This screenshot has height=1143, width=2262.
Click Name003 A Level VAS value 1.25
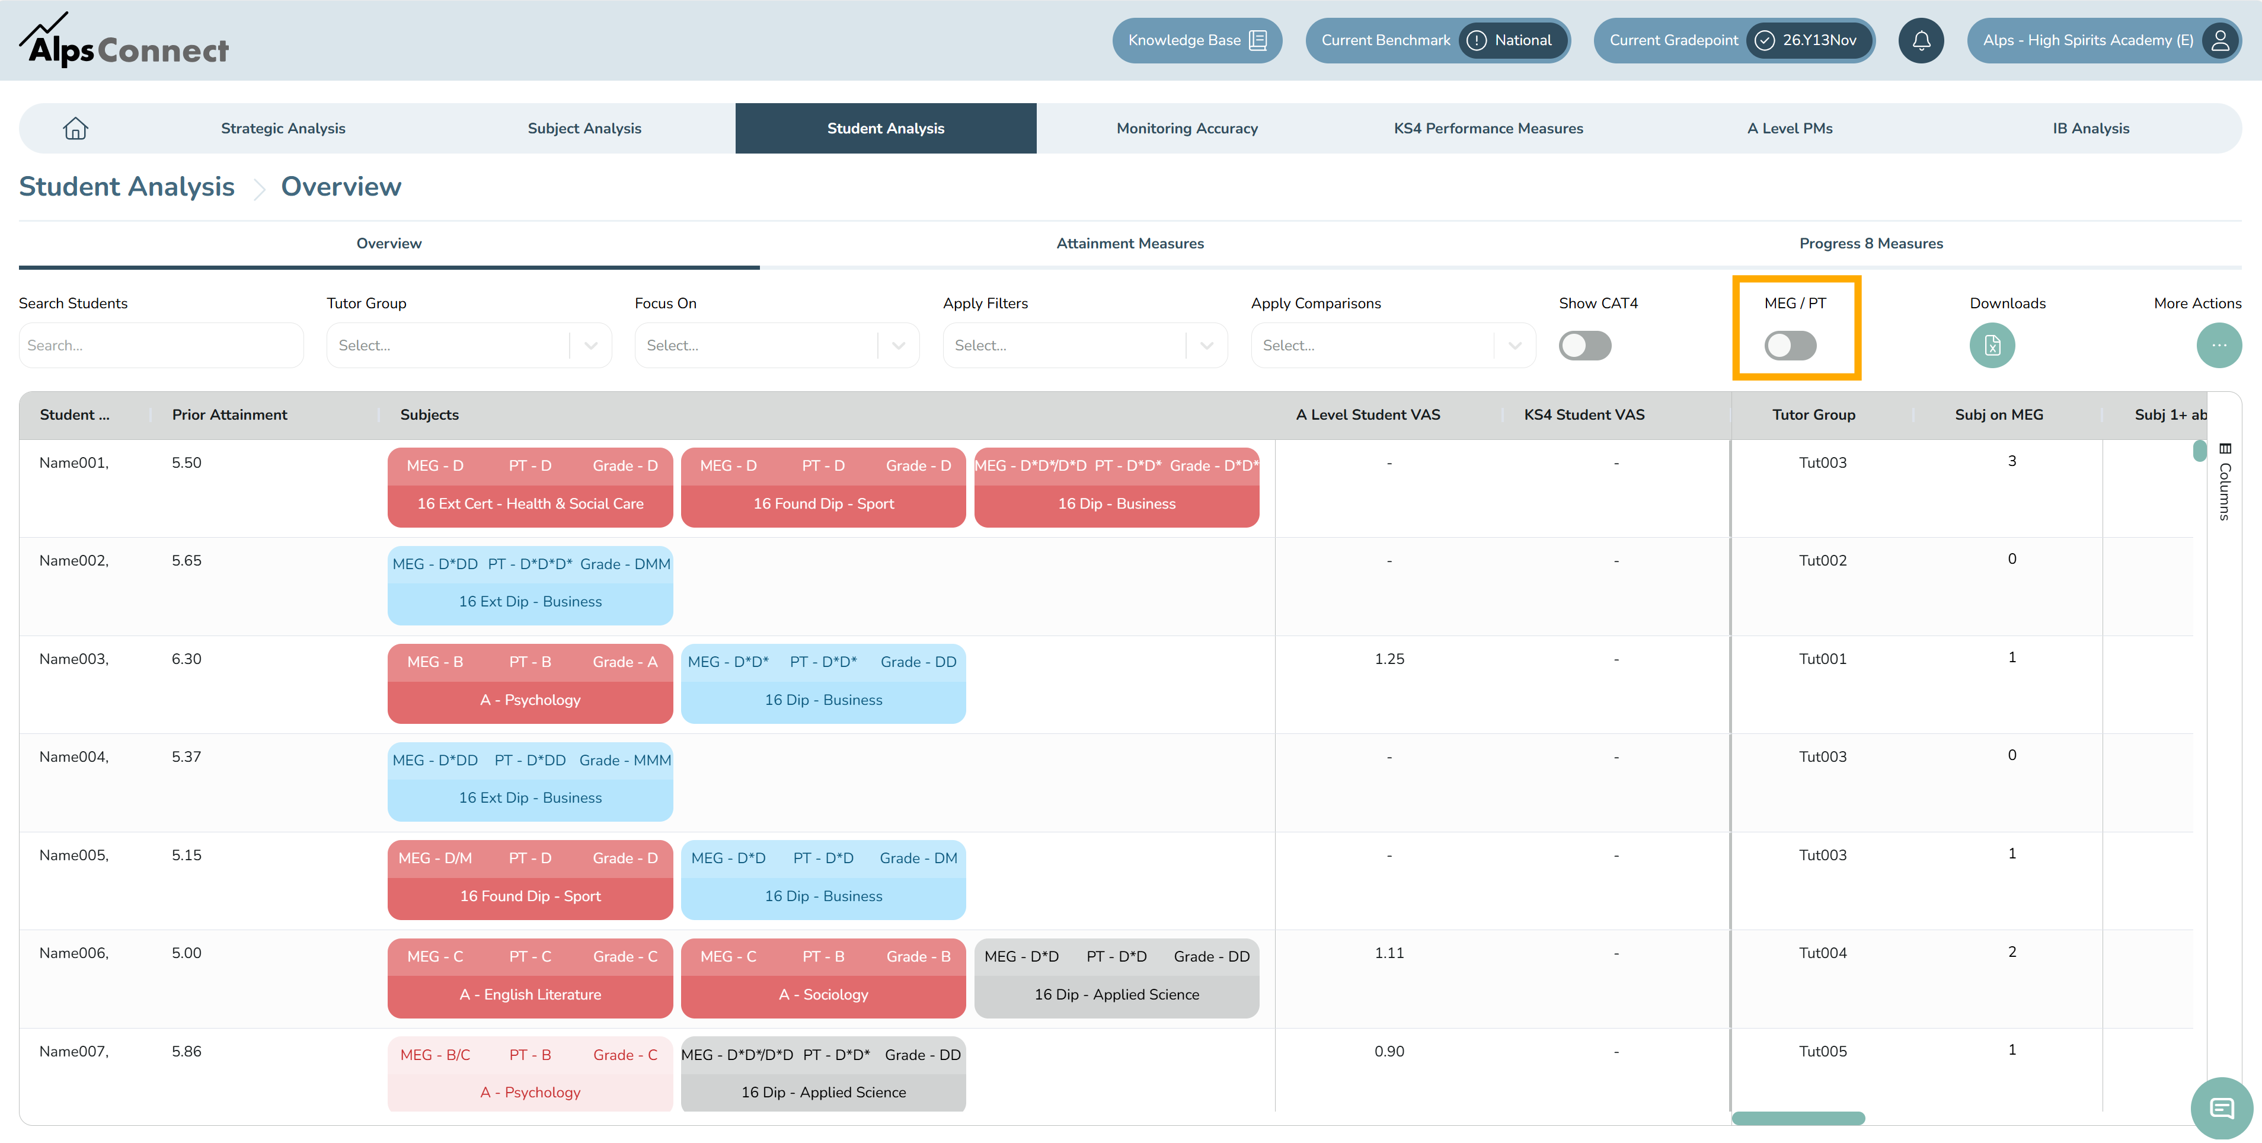pos(1389,659)
